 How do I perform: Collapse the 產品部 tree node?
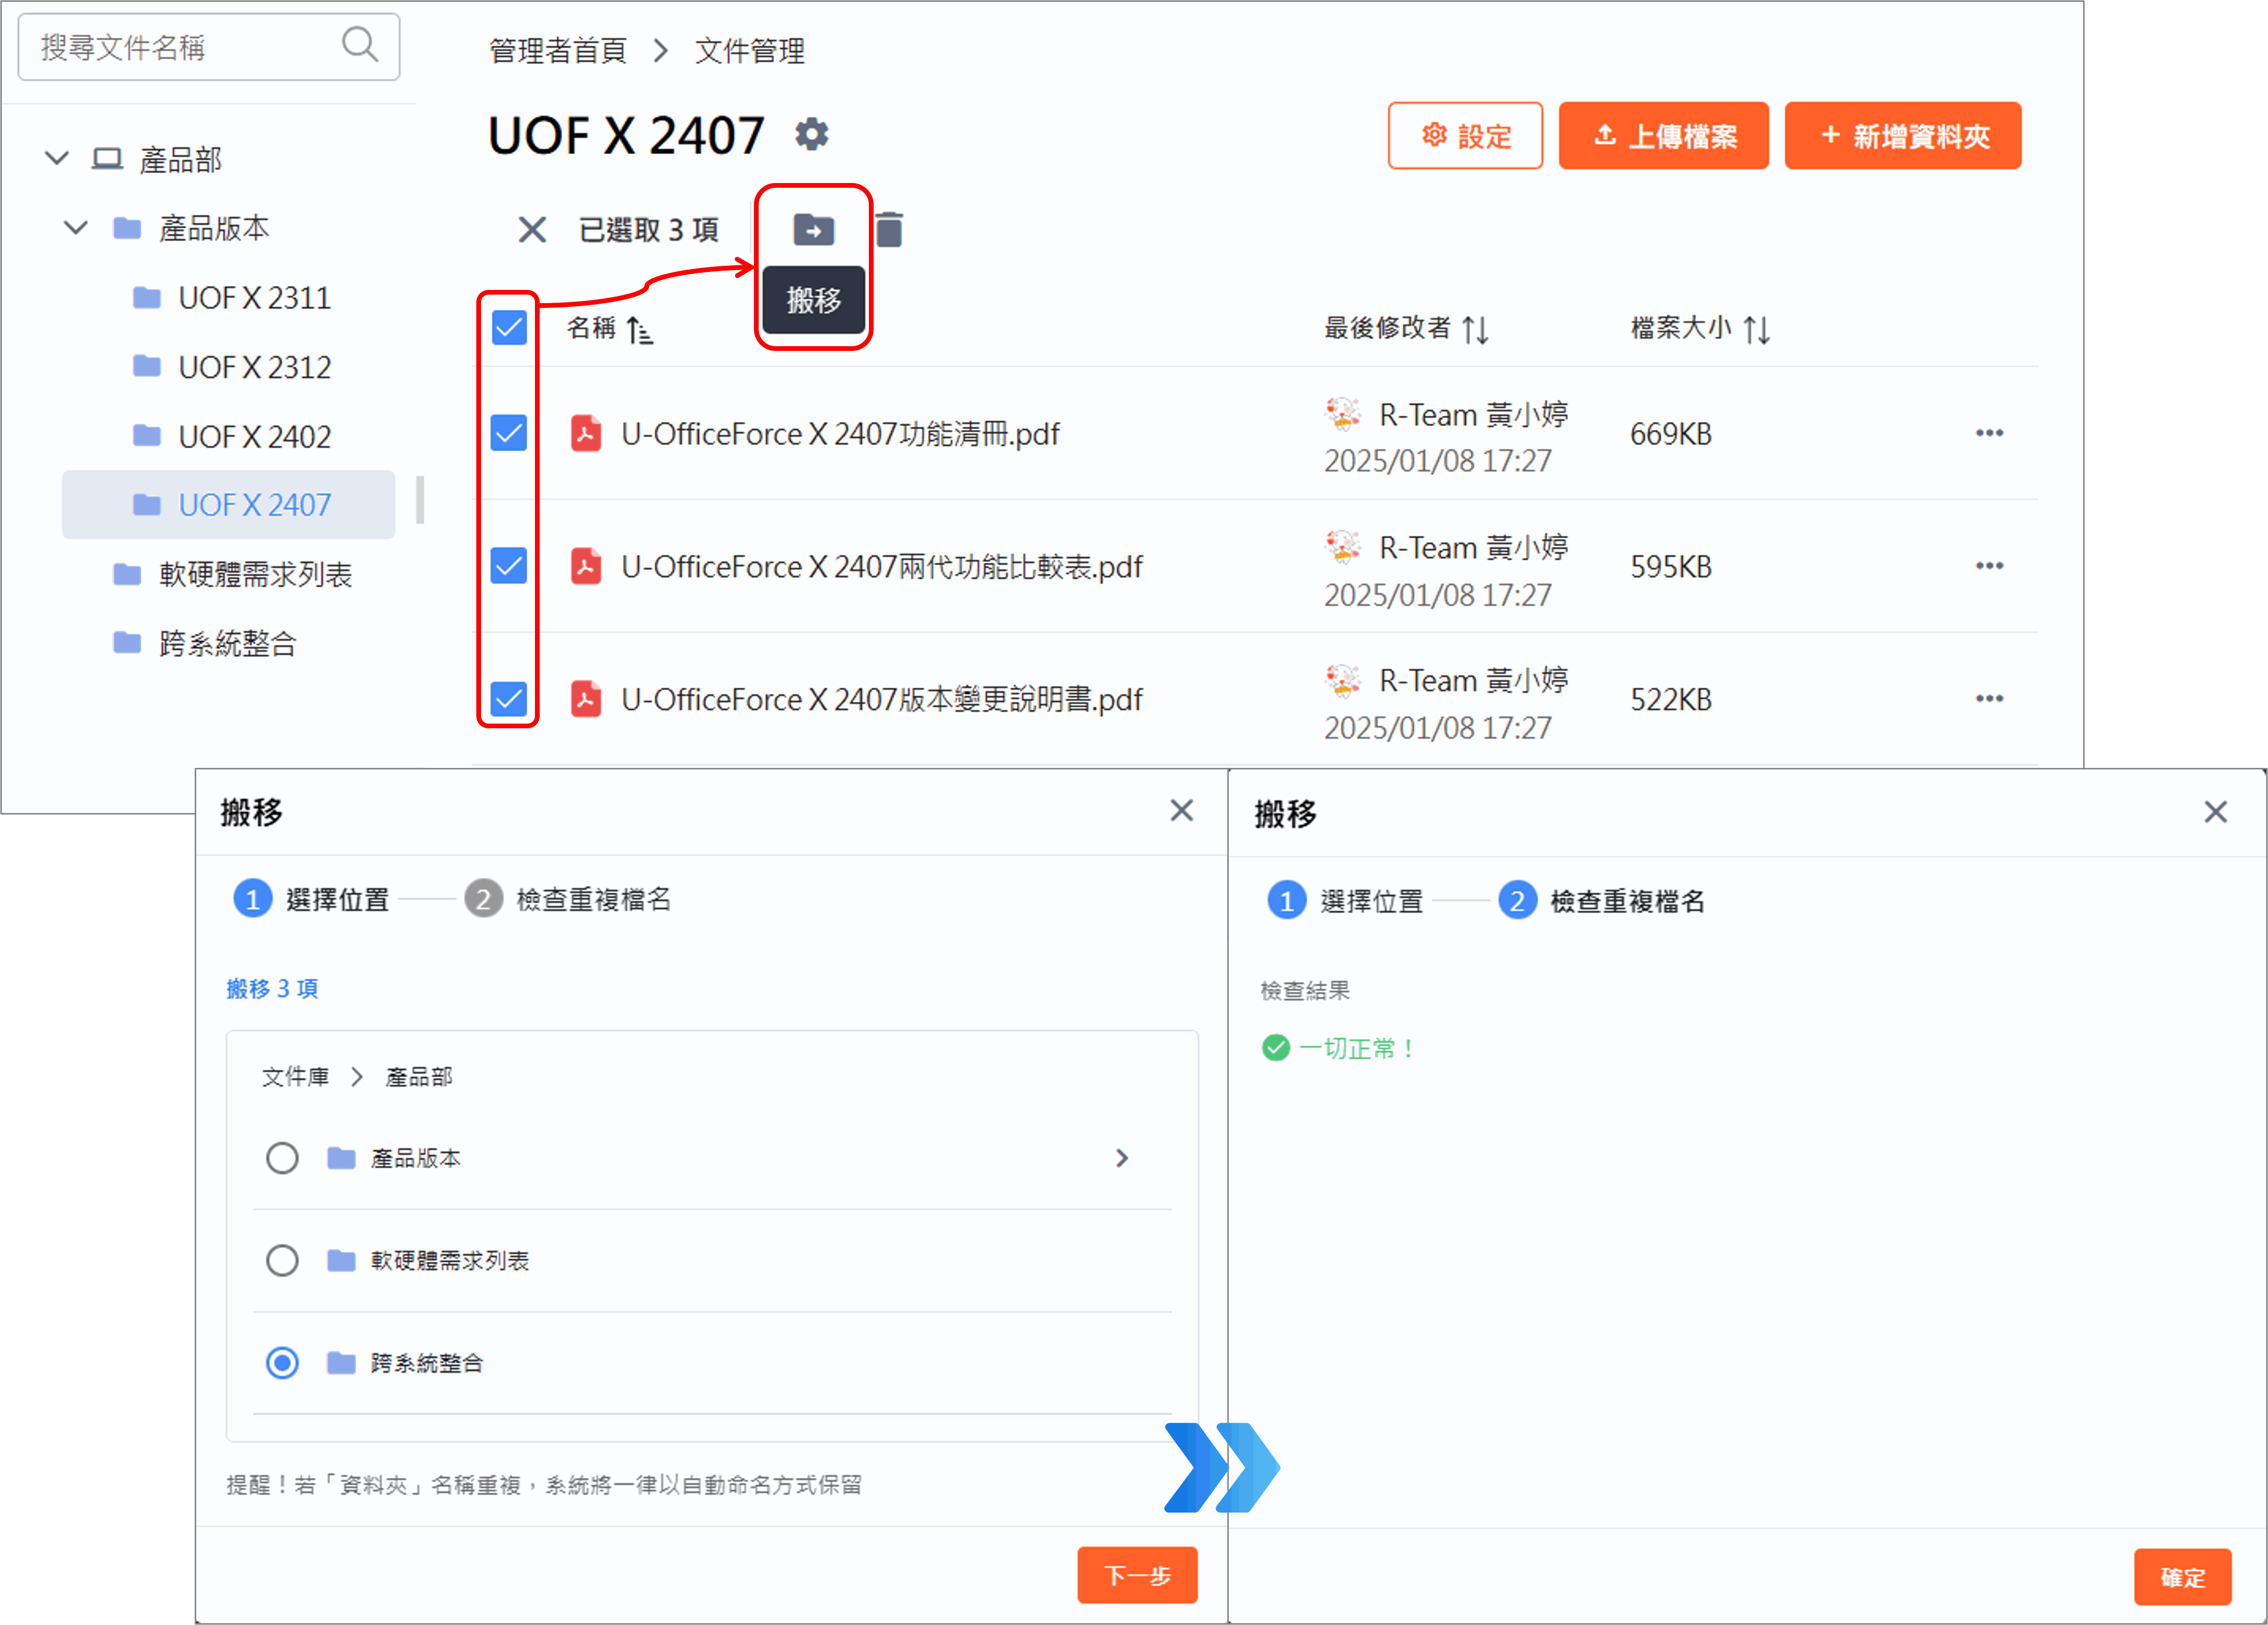point(57,158)
